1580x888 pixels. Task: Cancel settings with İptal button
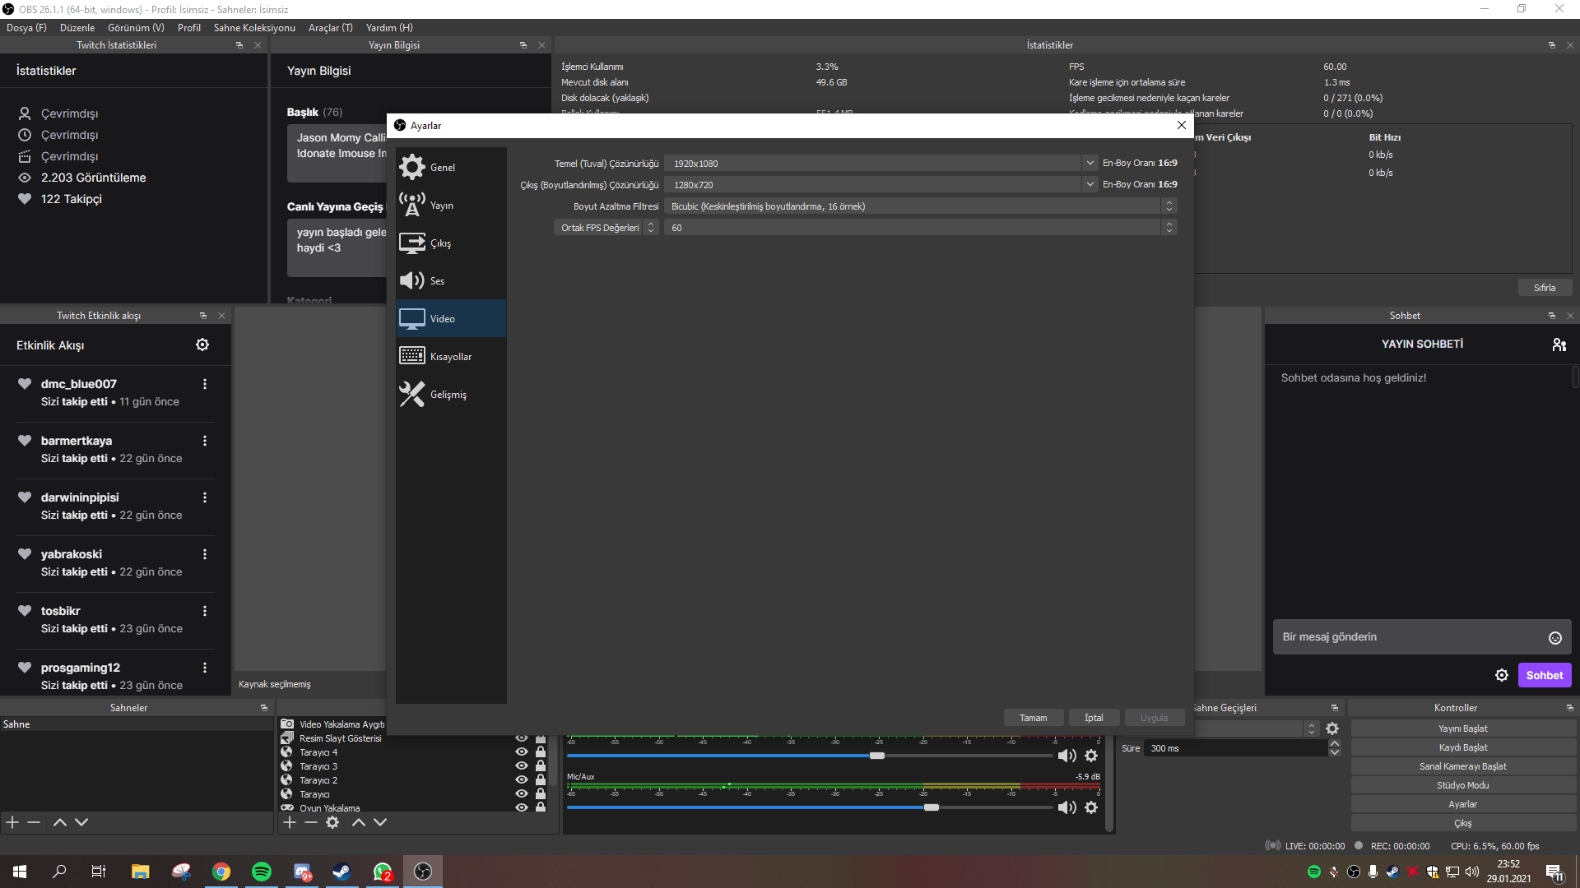[x=1094, y=718]
